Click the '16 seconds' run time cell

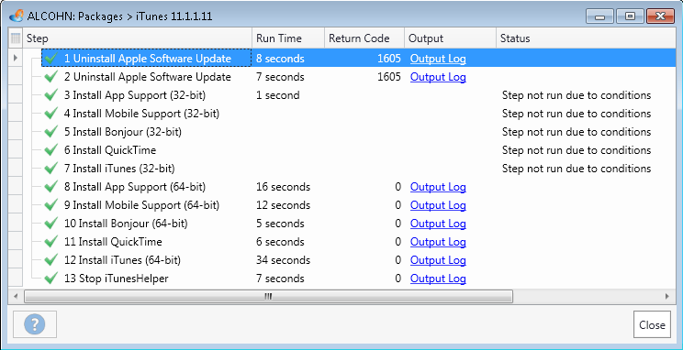[283, 187]
